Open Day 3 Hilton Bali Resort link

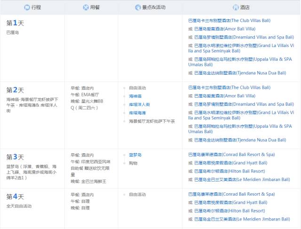coord(230,171)
